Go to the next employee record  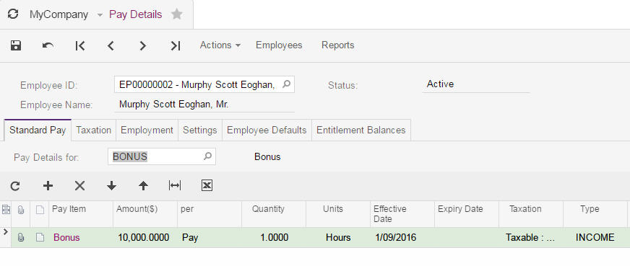pos(142,45)
